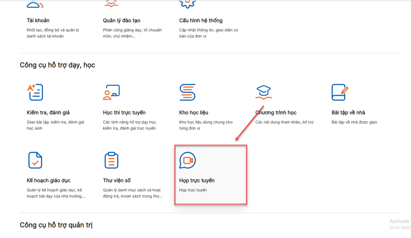The image size is (411, 238).
Task: Open the Tài khoản title link
Action: tap(38, 21)
